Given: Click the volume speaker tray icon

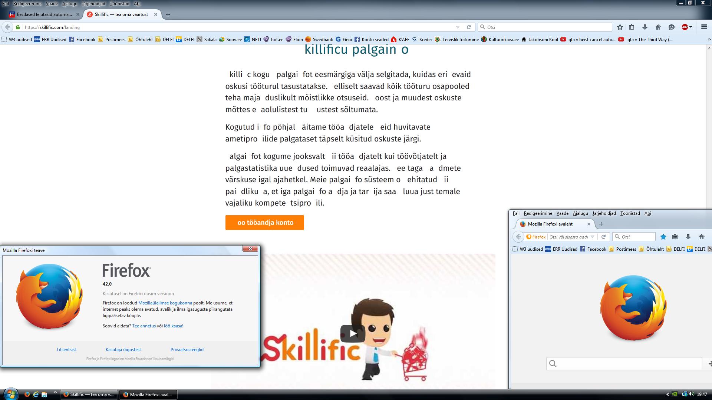Looking at the screenshot, I should point(692,394).
